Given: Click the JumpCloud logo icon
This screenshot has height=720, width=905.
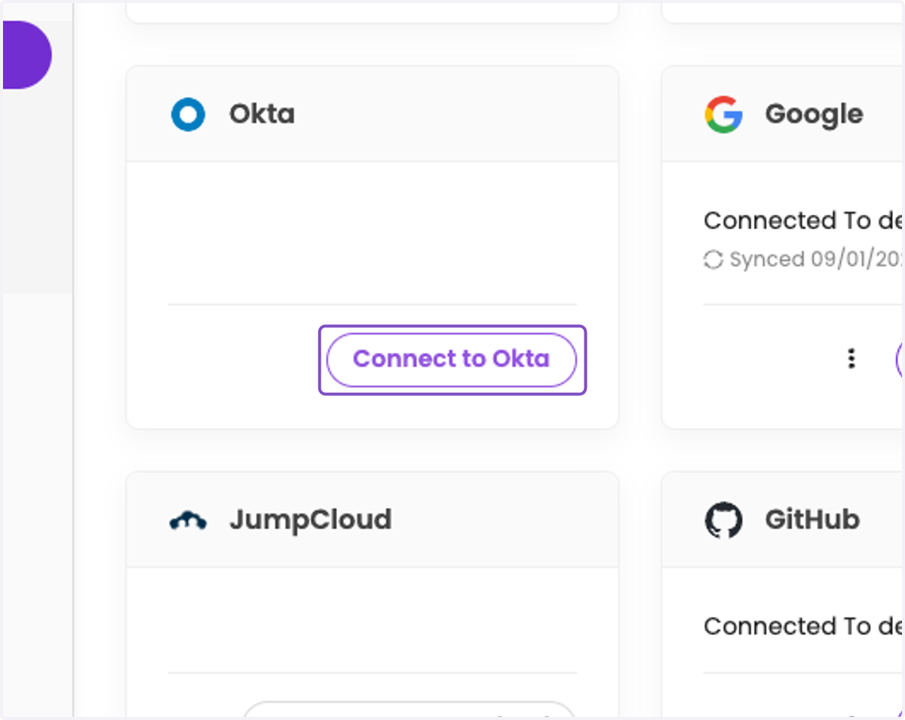Looking at the screenshot, I should [188, 520].
